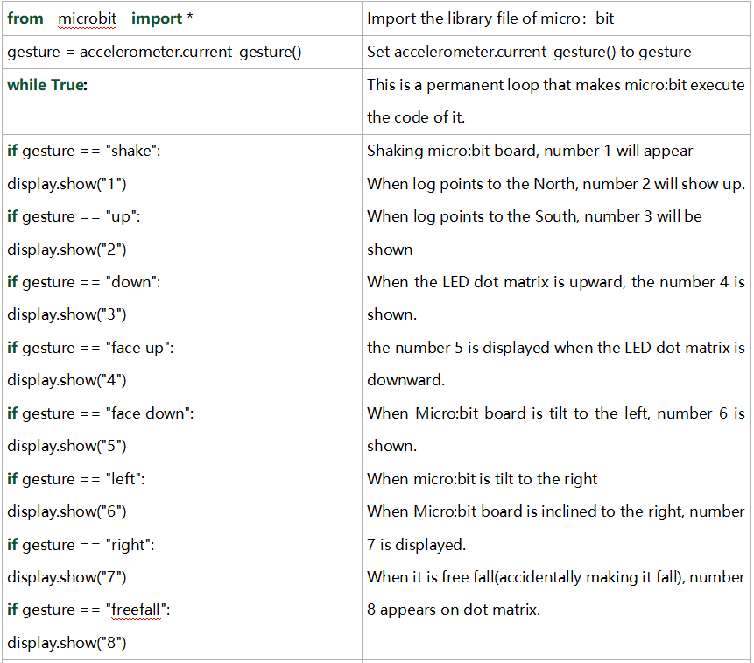This screenshot has height=663, width=754.
Task: Click the 'import' keyword in first row
Action: 157,18
